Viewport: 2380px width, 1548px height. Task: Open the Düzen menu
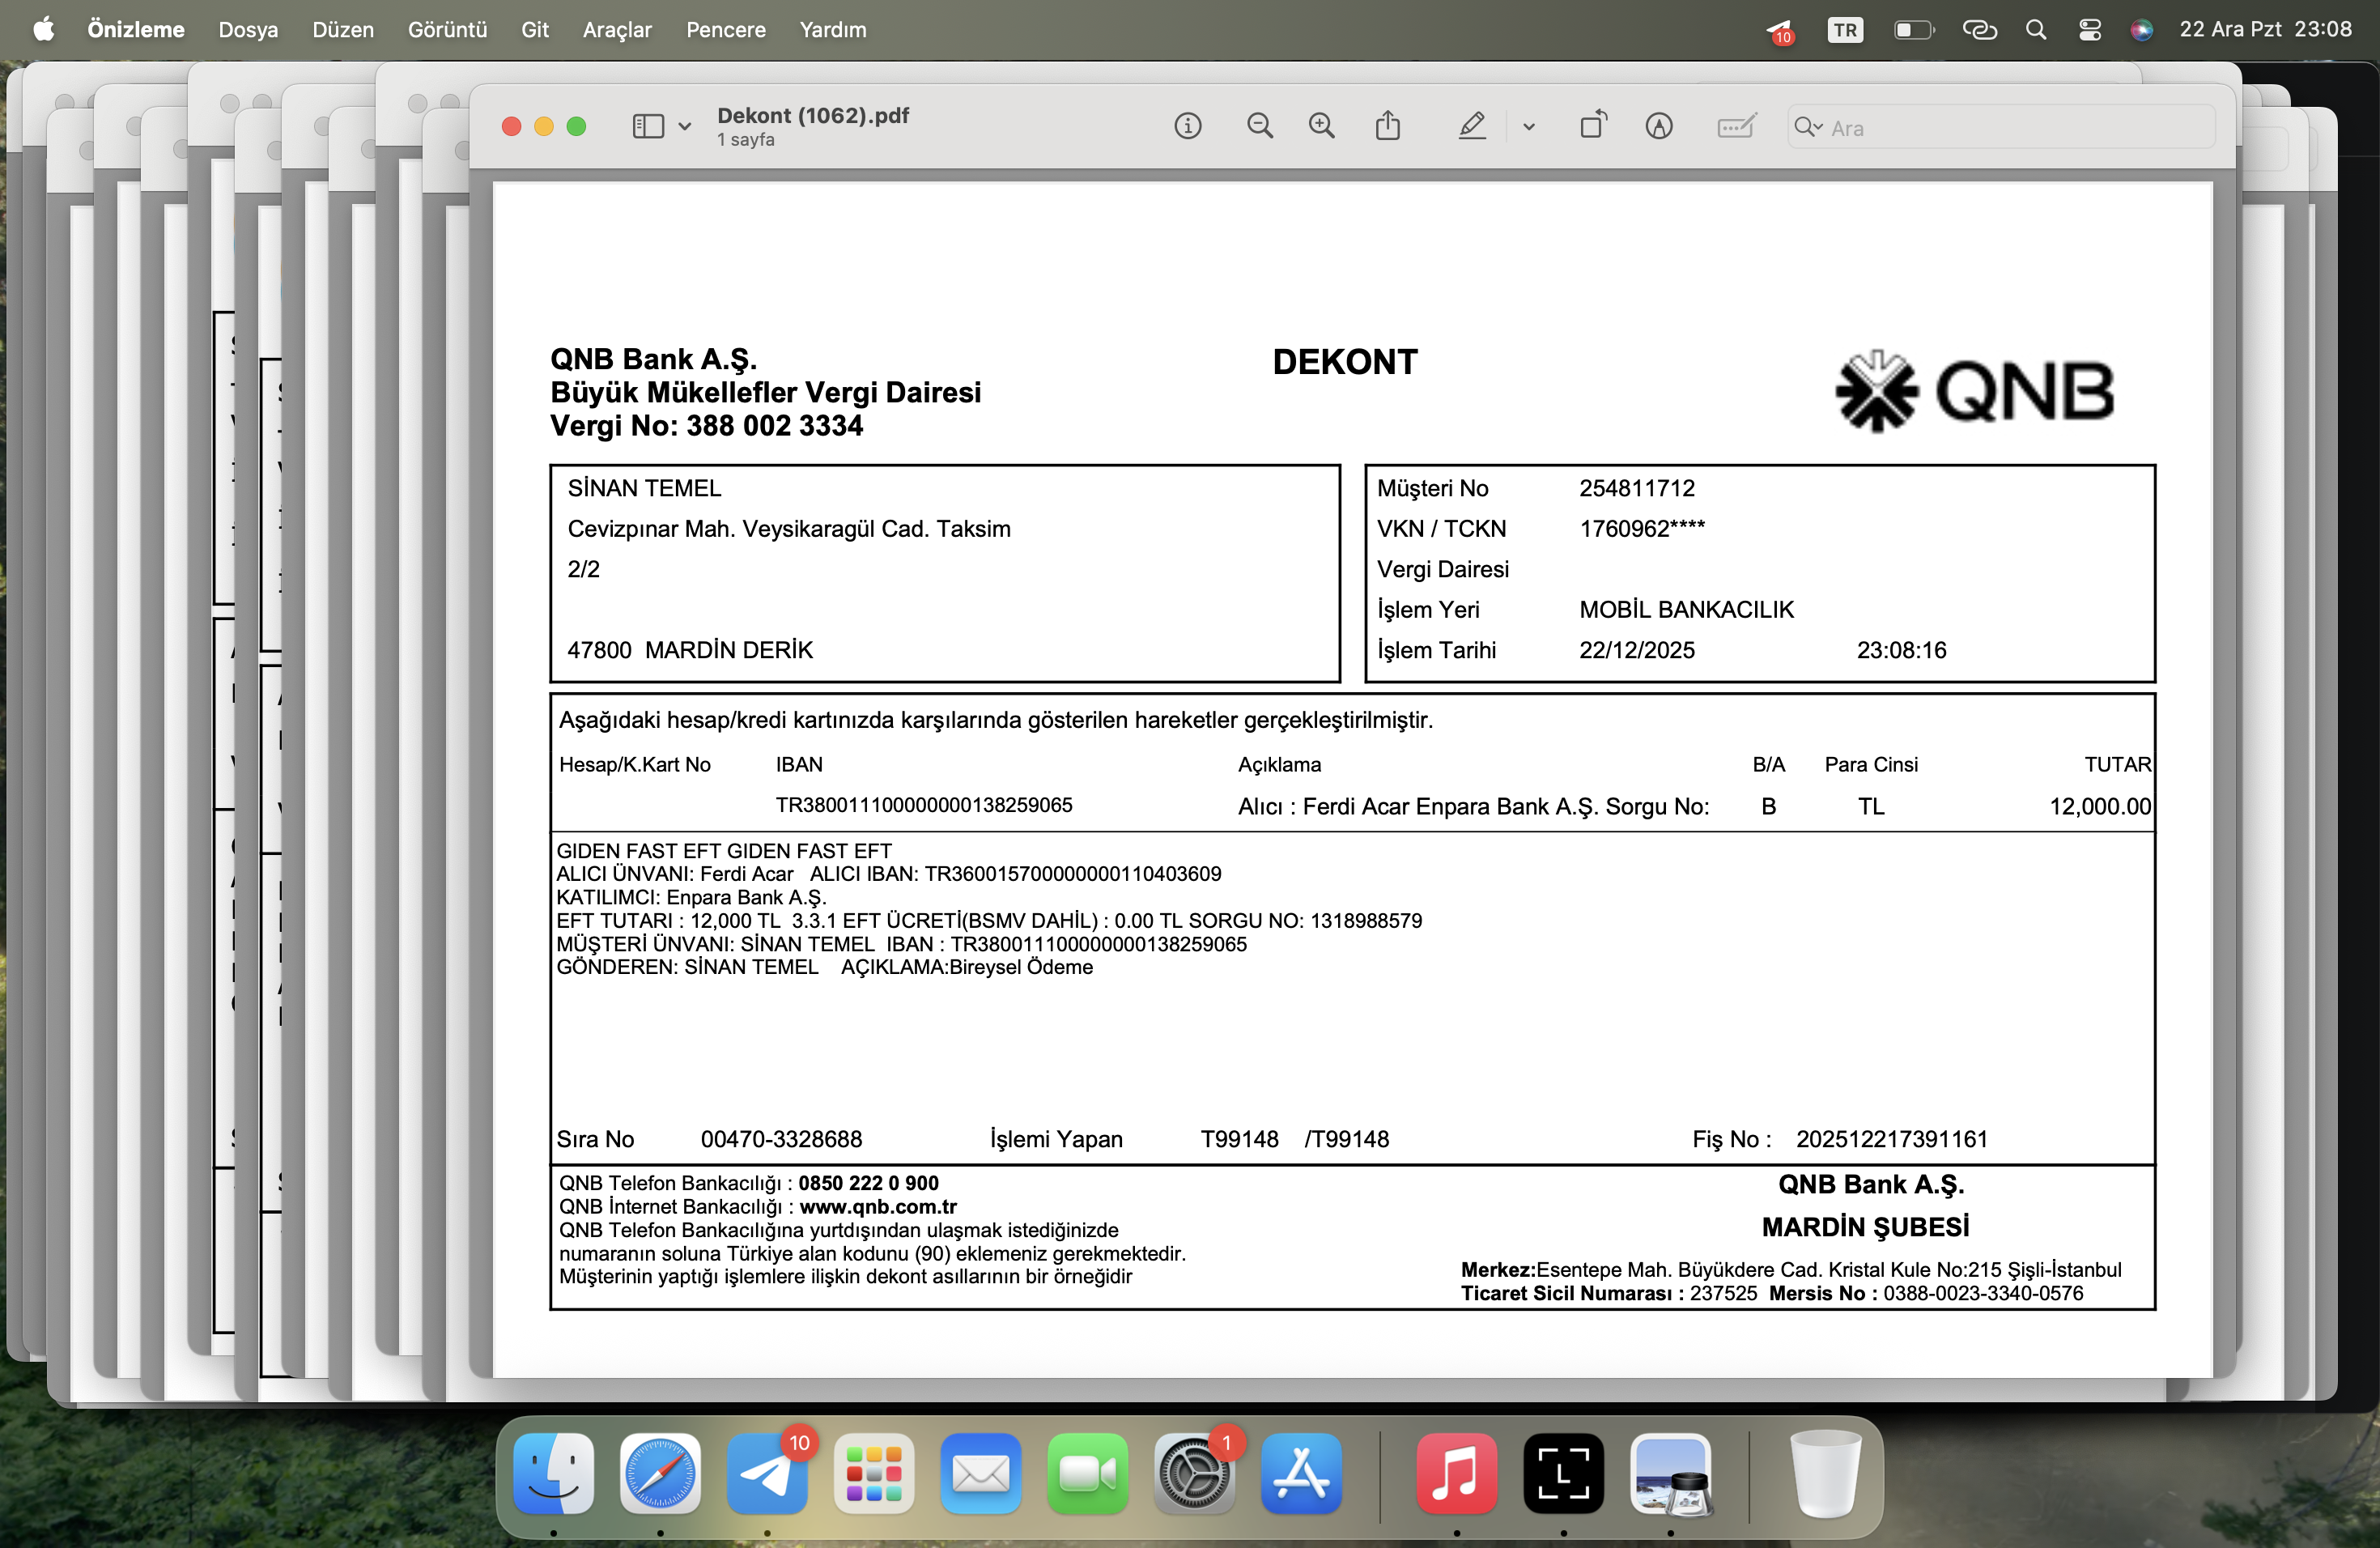click(x=343, y=29)
